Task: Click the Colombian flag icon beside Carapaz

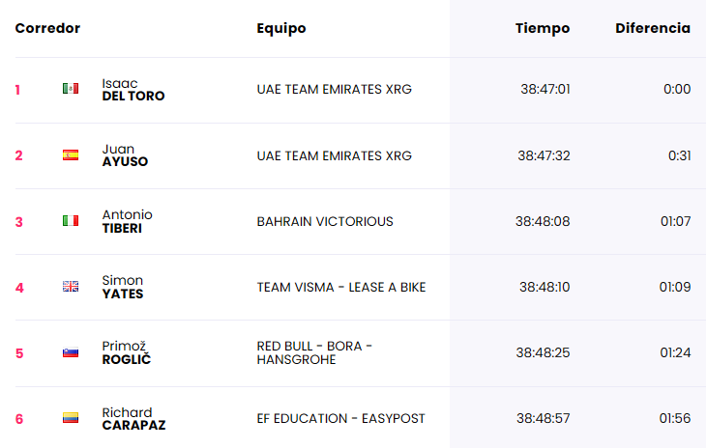Action: 71,418
